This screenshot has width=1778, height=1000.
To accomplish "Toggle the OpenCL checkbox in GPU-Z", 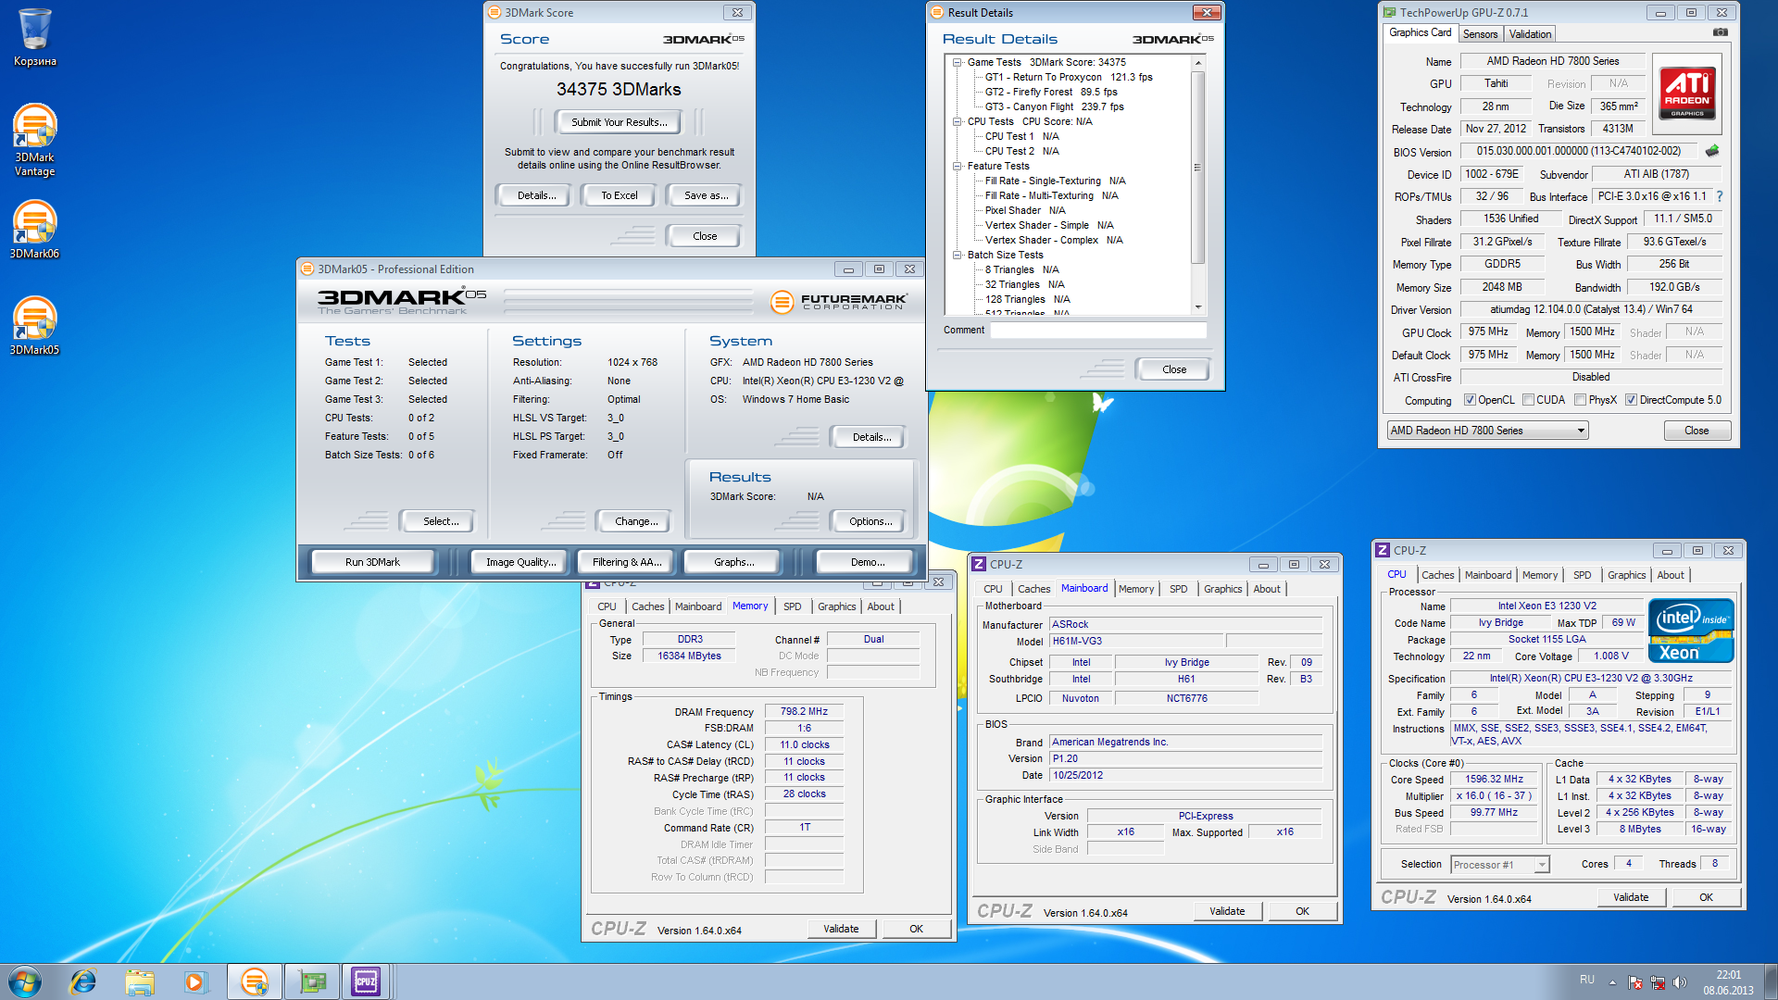I will coord(1470,400).
